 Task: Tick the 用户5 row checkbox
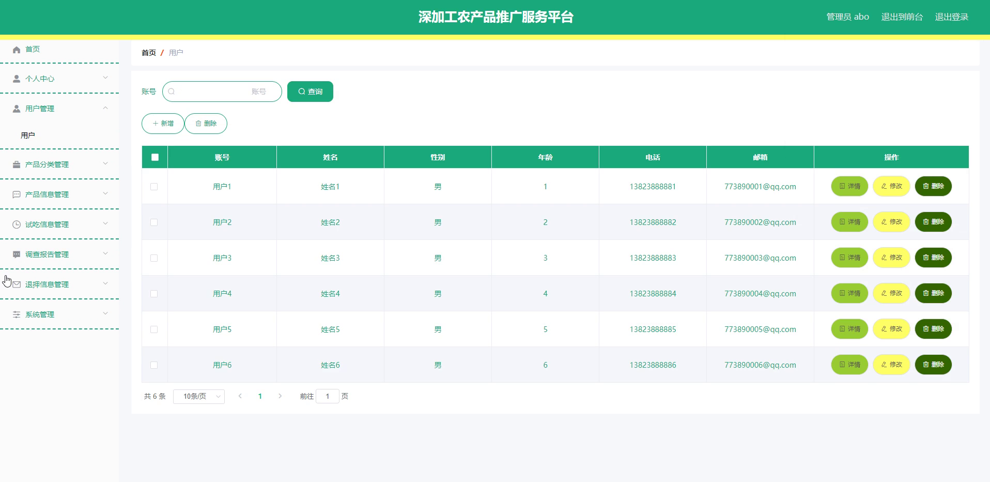pos(154,329)
